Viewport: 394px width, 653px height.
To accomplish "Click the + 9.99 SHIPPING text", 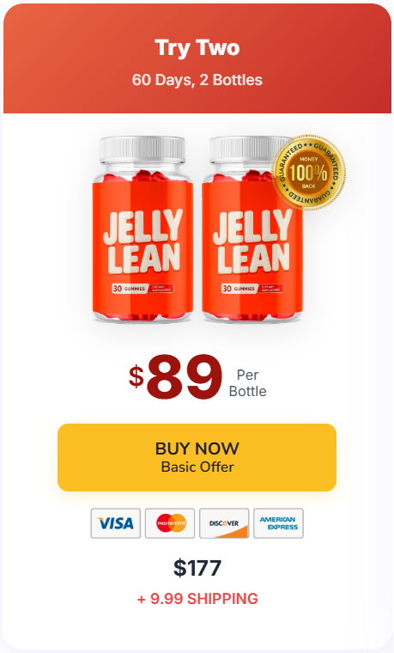I will coord(197,599).
